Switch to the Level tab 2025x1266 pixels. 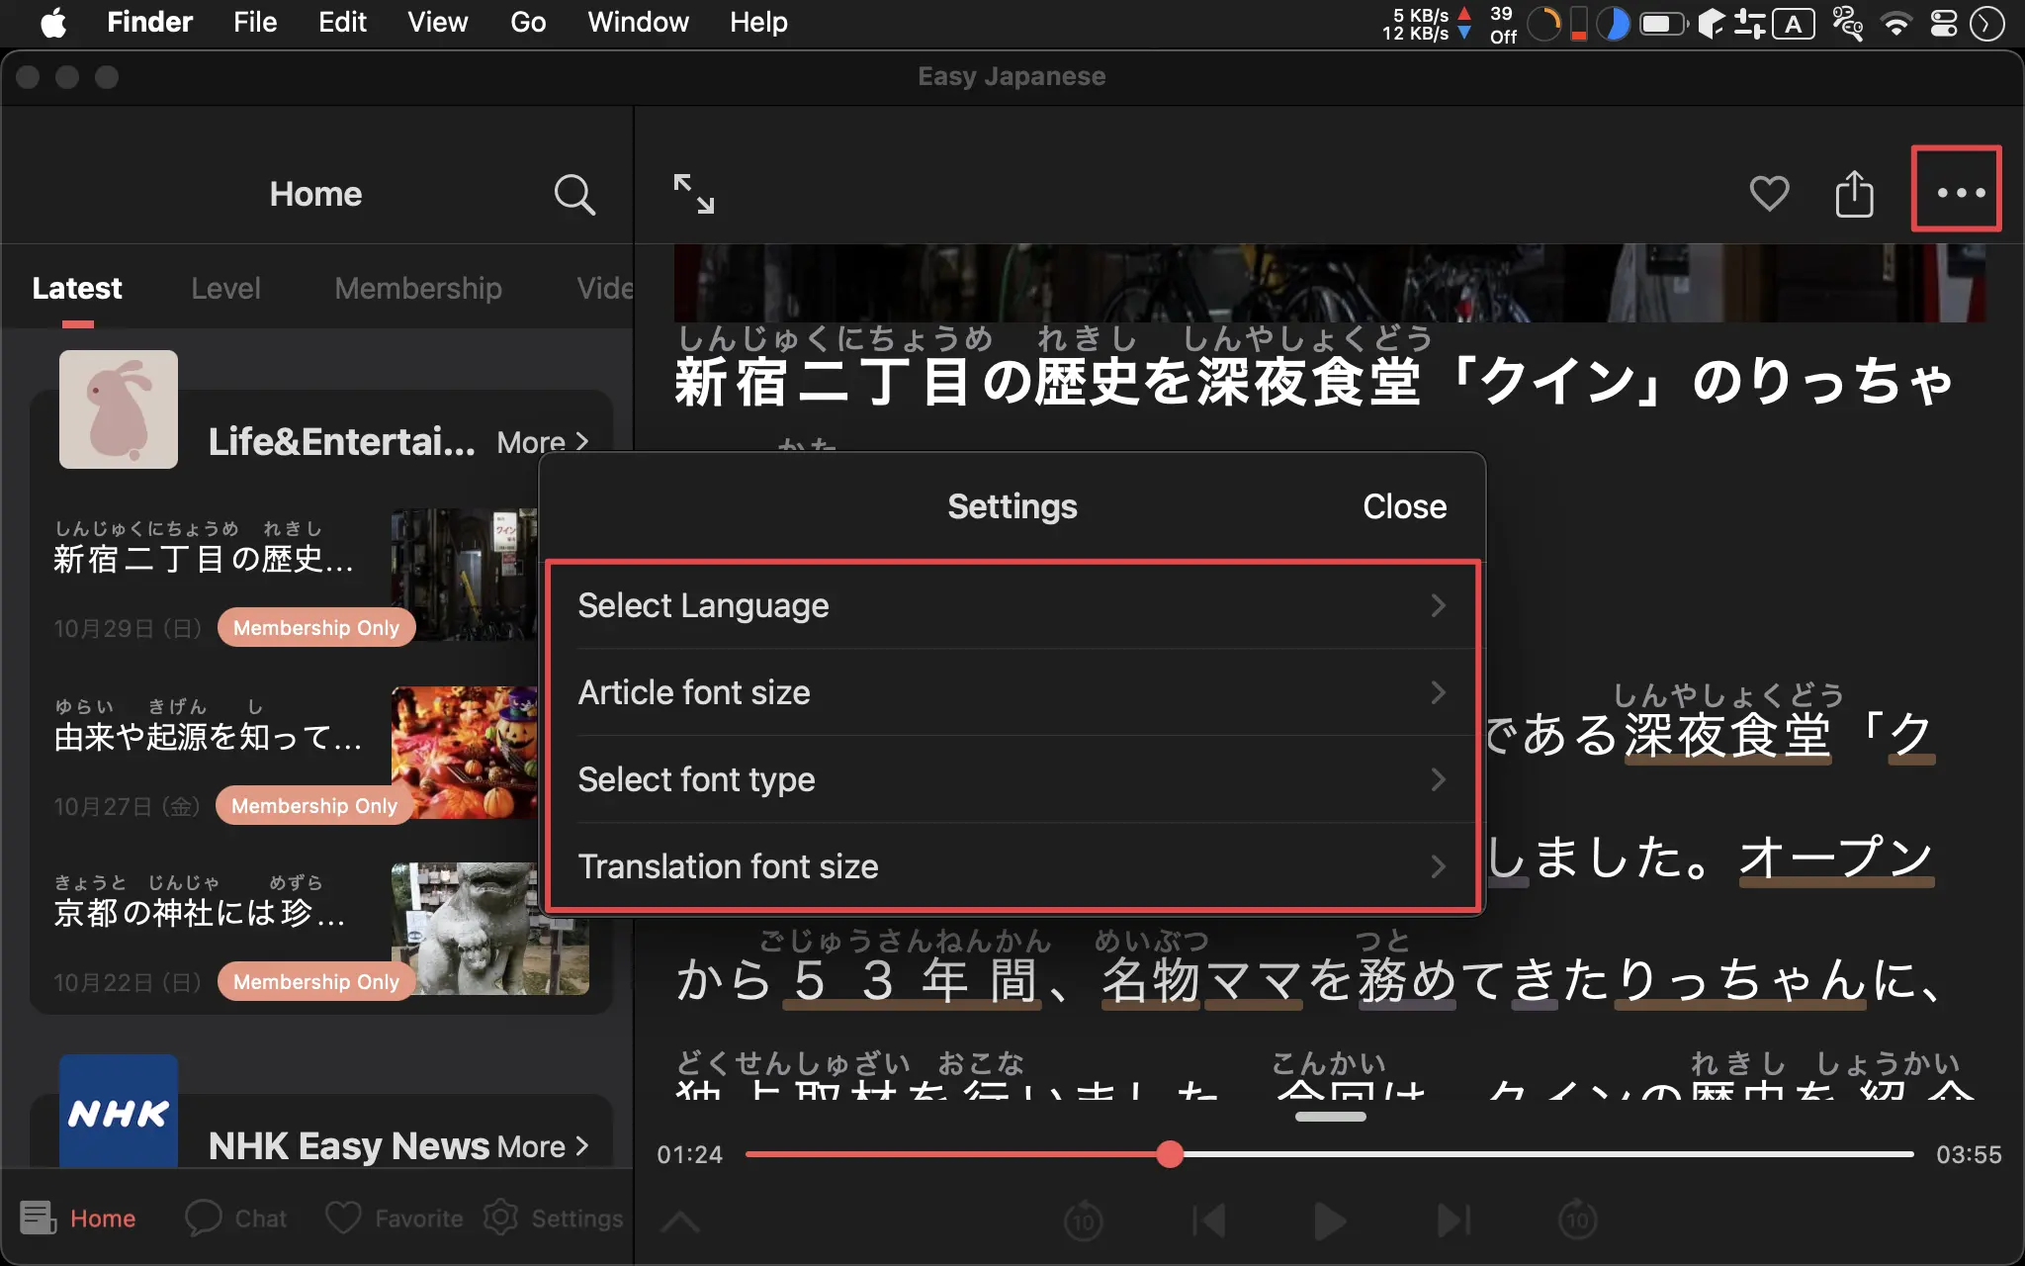(225, 288)
